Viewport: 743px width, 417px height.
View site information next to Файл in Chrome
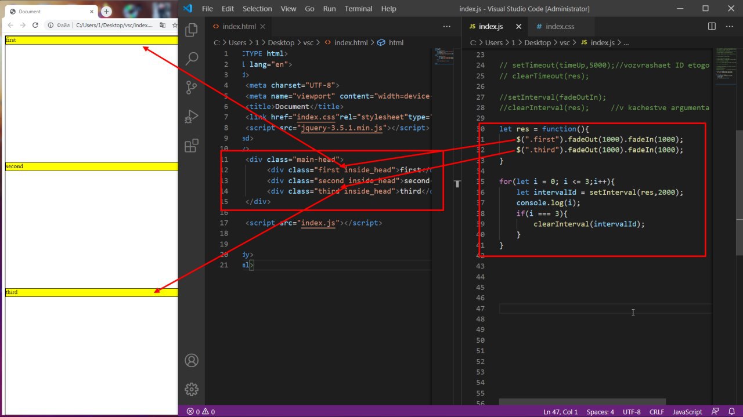tap(51, 25)
